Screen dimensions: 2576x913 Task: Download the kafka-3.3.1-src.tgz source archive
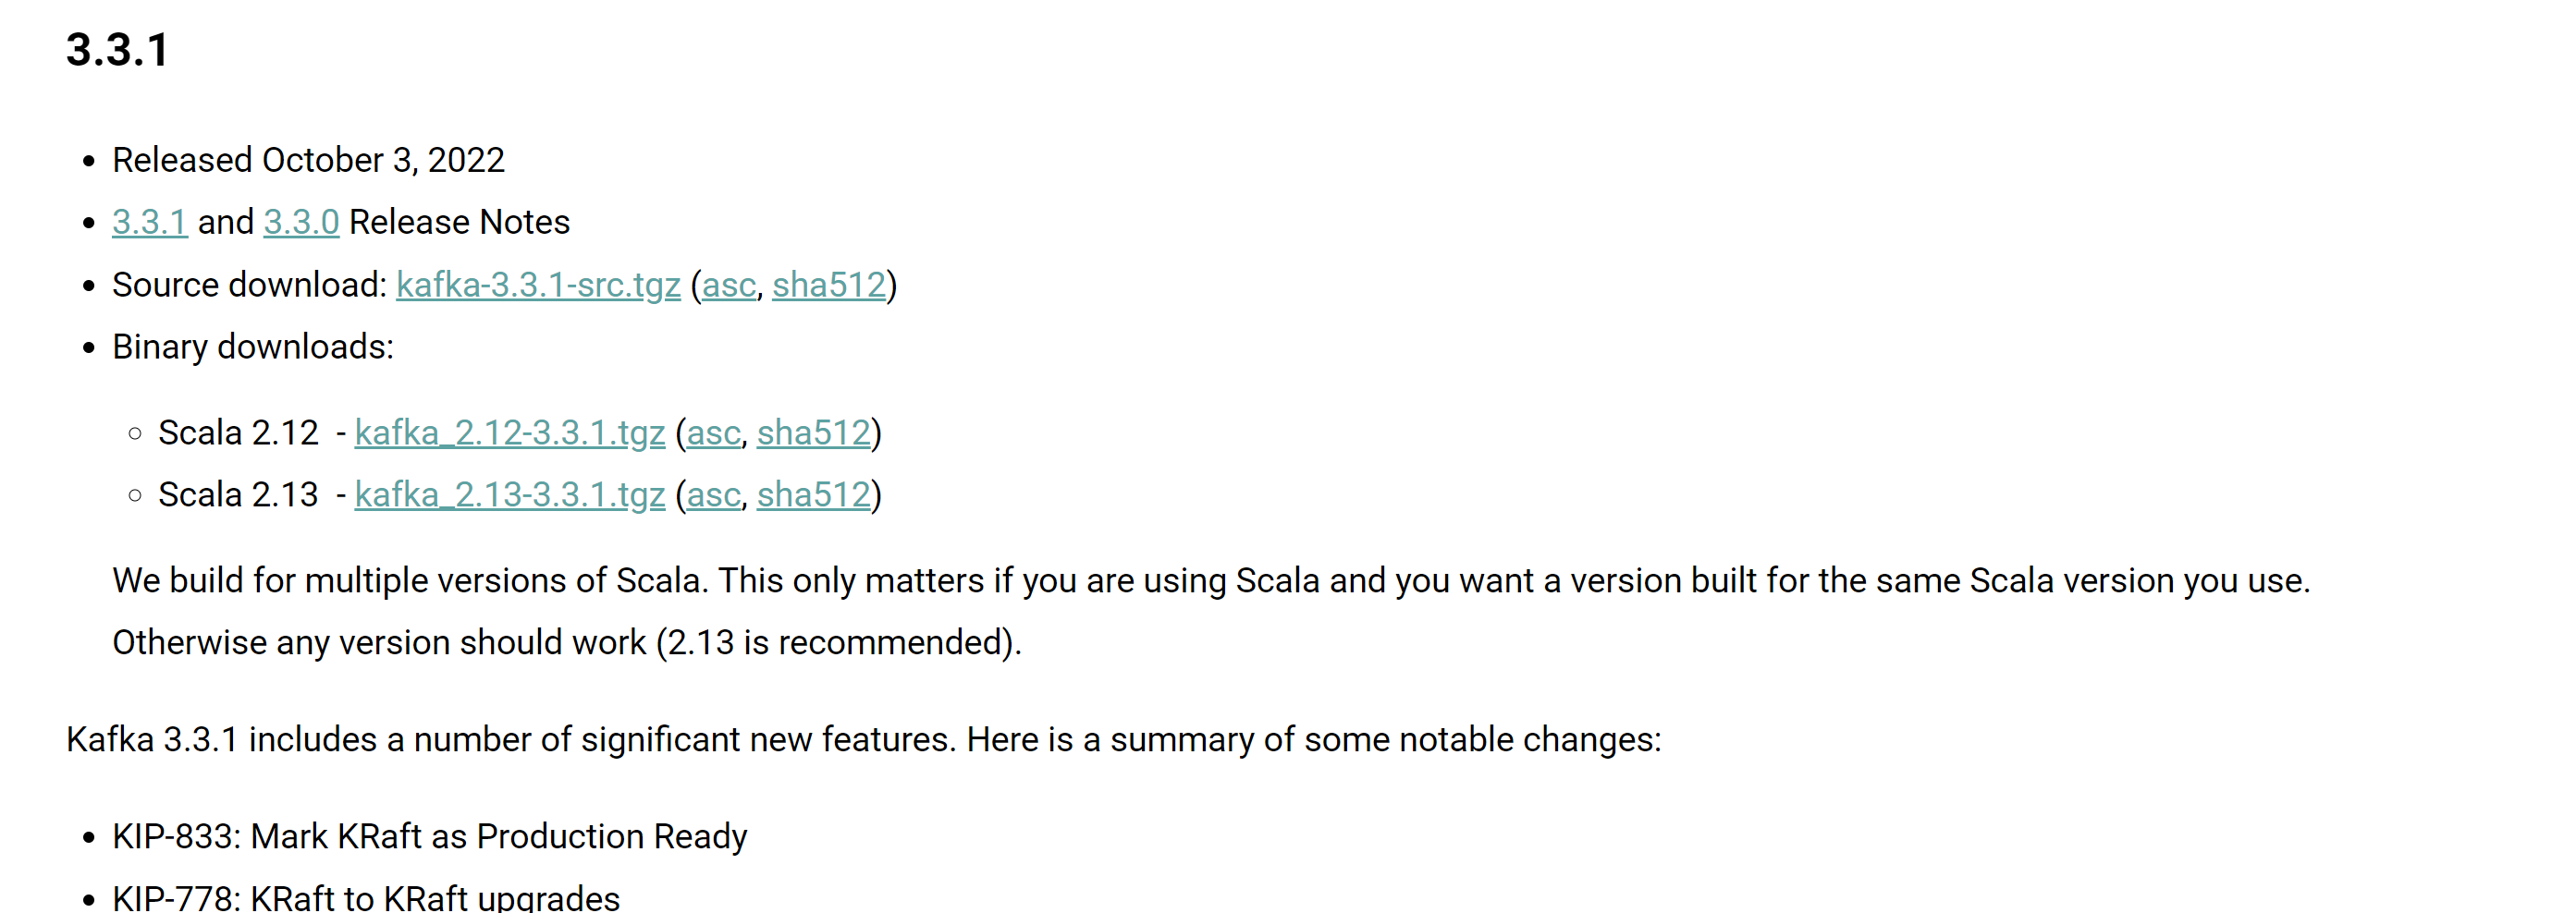pos(538,285)
